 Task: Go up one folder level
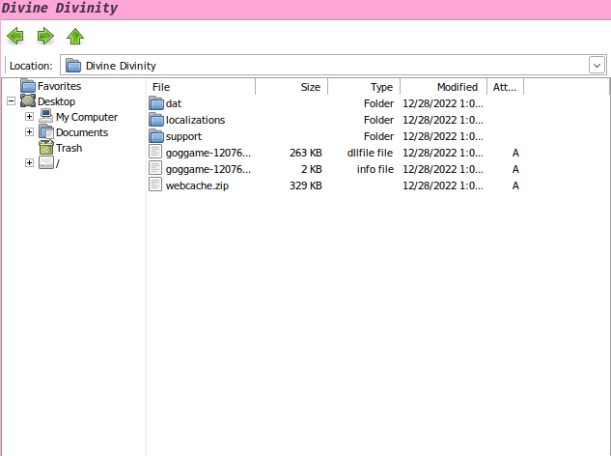[75, 37]
